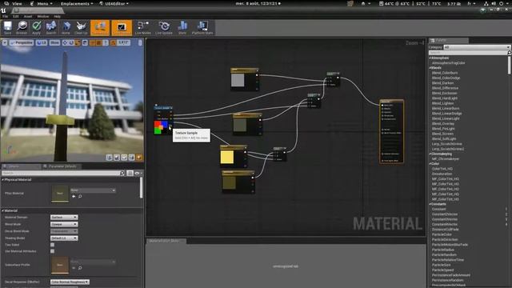The height and width of the screenshot is (288, 512).
Task: Click the Palette search magnifier icon
Action: pyautogui.click(x=509, y=53)
